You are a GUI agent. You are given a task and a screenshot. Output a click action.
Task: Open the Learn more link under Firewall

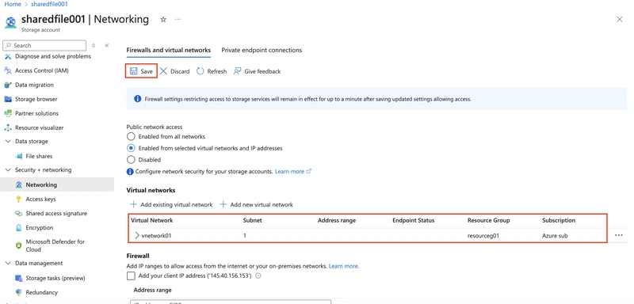pyautogui.click(x=344, y=266)
